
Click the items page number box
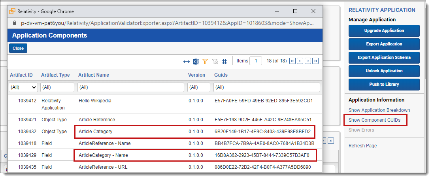pyautogui.click(x=256, y=61)
